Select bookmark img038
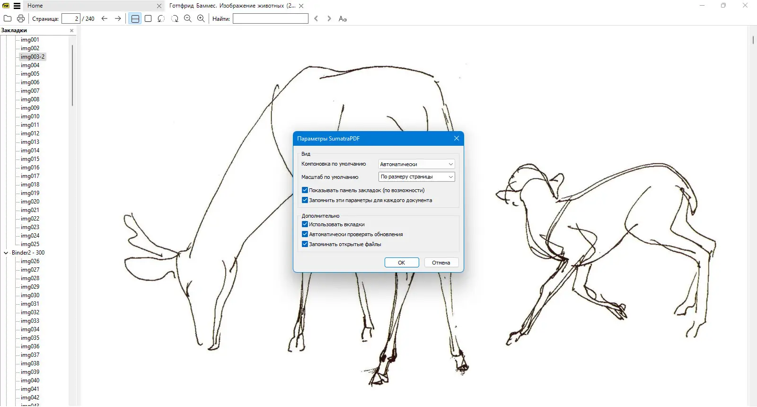Viewport: 757px width, 407px height. tap(30, 363)
